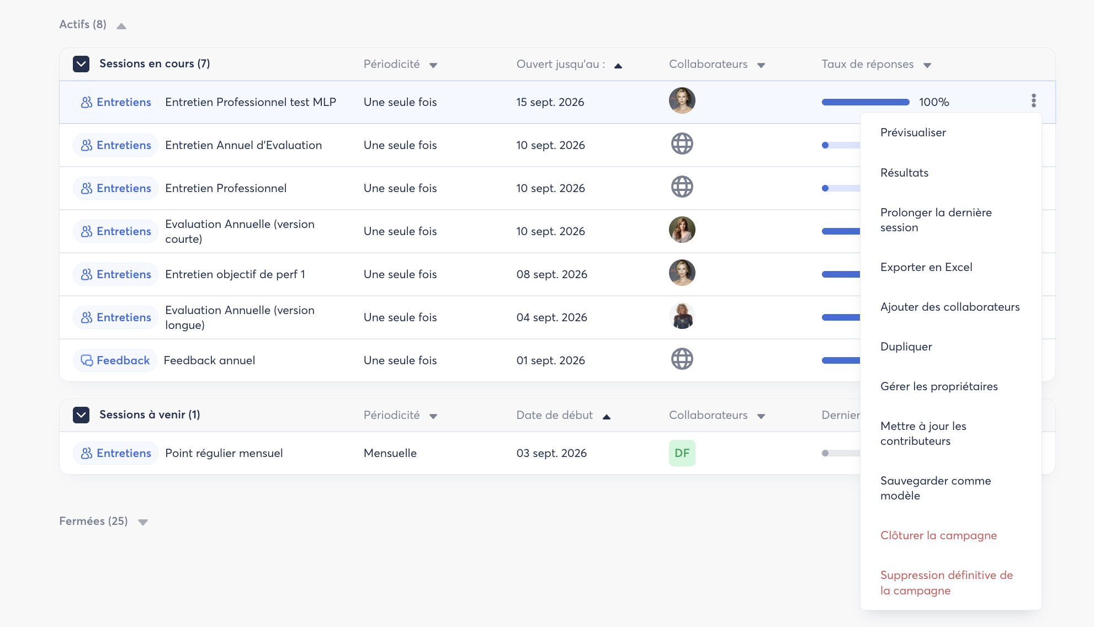1094x627 pixels.
Task: Click the globe icon for Entretien Annuel d'Evaluation
Action: (x=682, y=144)
